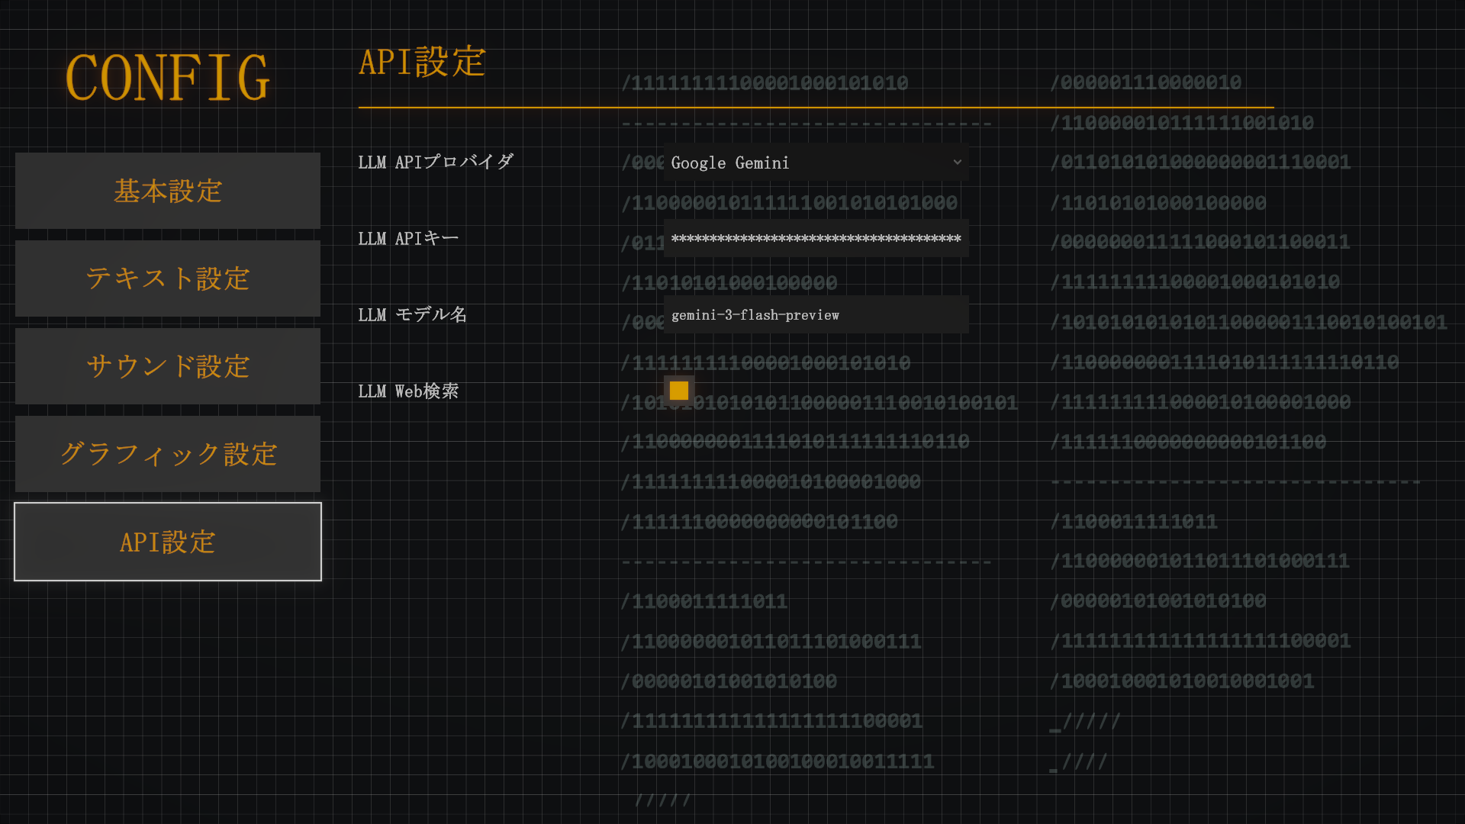Click the orange divider under API設定 heading
1465x824 pixels.
816,108
